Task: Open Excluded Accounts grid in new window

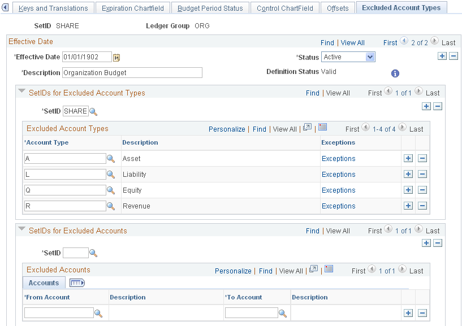Action: [313, 269]
